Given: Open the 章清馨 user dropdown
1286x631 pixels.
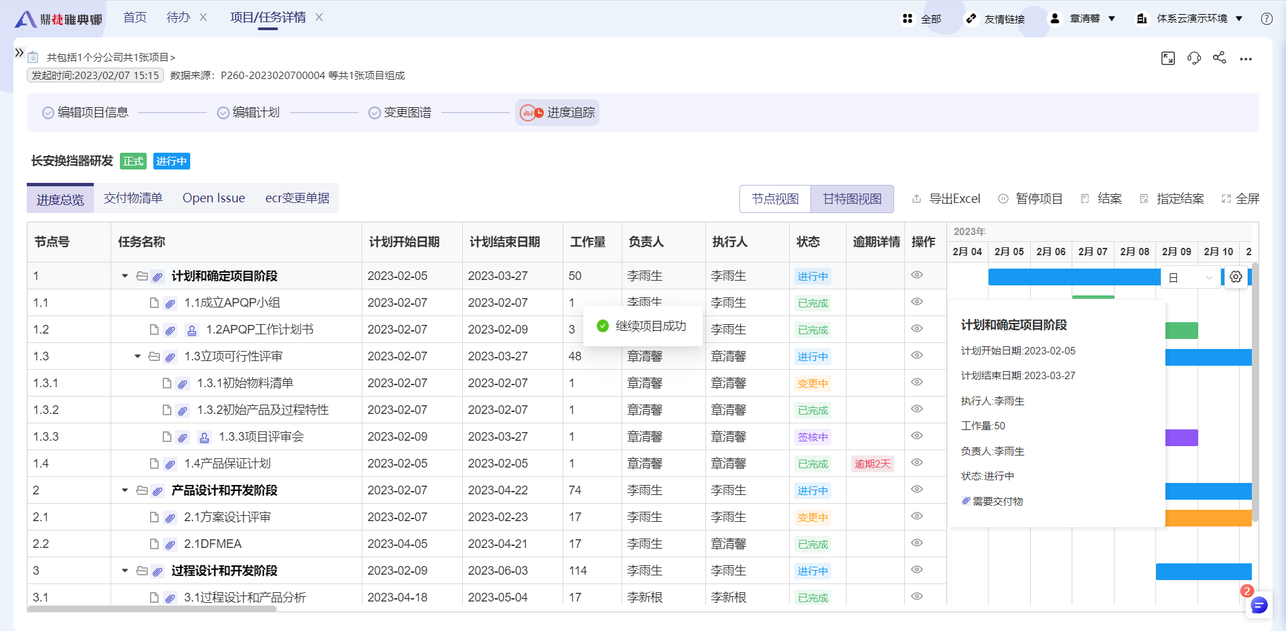Looking at the screenshot, I should [1083, 19].
